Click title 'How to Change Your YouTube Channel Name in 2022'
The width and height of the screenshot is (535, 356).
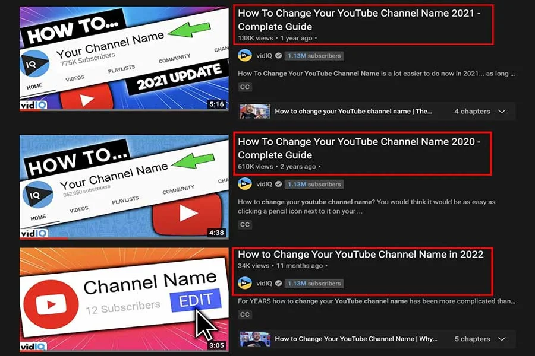click(x=361, y=254)
